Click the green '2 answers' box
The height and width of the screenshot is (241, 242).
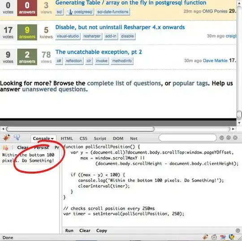click(x=27, y=57)
